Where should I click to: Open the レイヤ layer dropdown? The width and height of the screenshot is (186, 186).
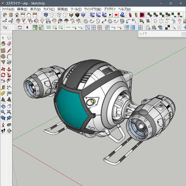tap(162, 34)
